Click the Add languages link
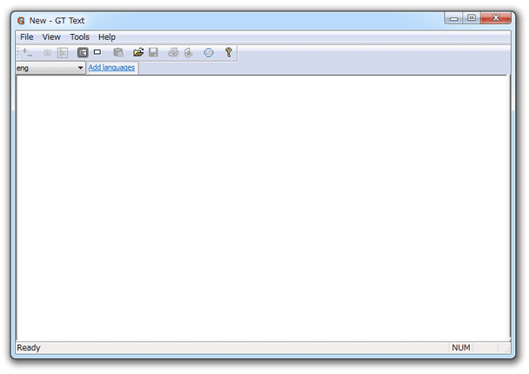Screen dimensions: 529x374 (x=111, y=68)
